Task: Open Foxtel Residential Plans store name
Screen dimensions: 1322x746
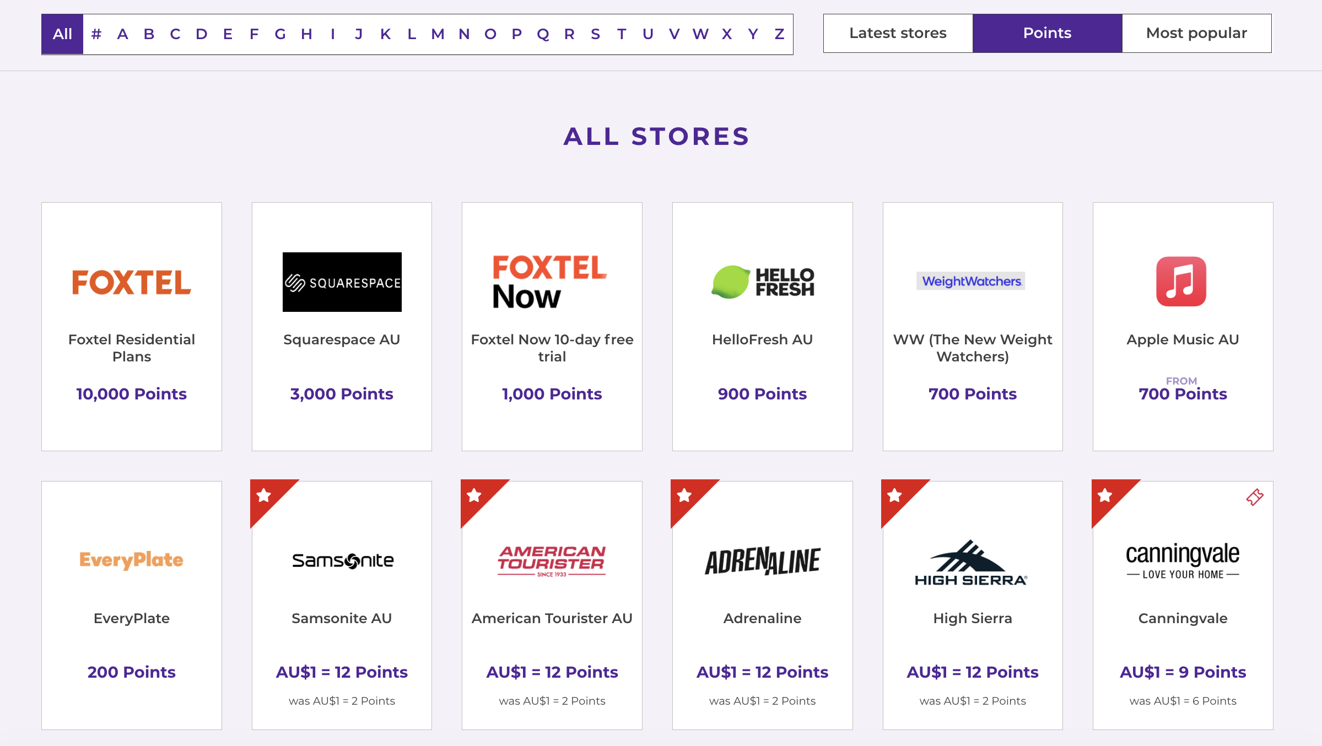Action: pyautogui.click(x=132, y=348)
